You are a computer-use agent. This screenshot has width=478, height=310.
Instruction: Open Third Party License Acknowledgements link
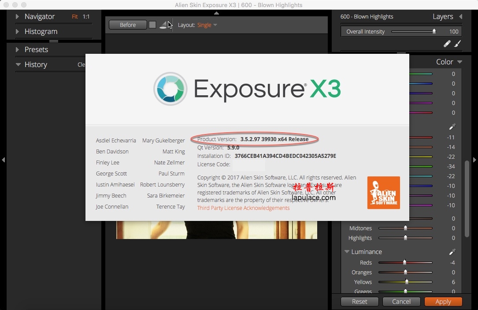243,208
